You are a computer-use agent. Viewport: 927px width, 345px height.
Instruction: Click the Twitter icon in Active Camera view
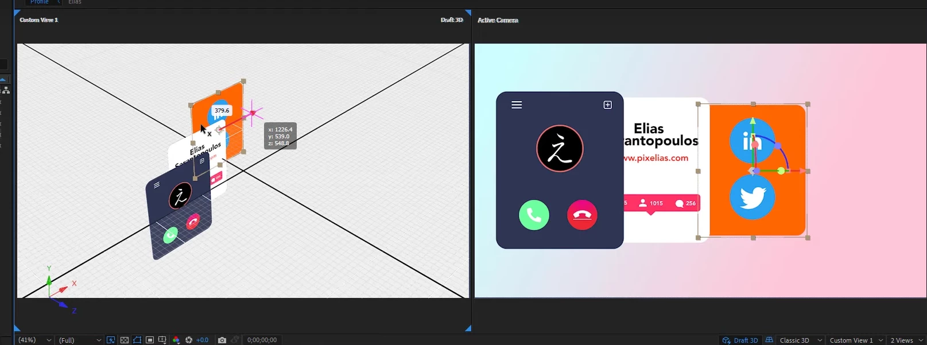(753, 197)
